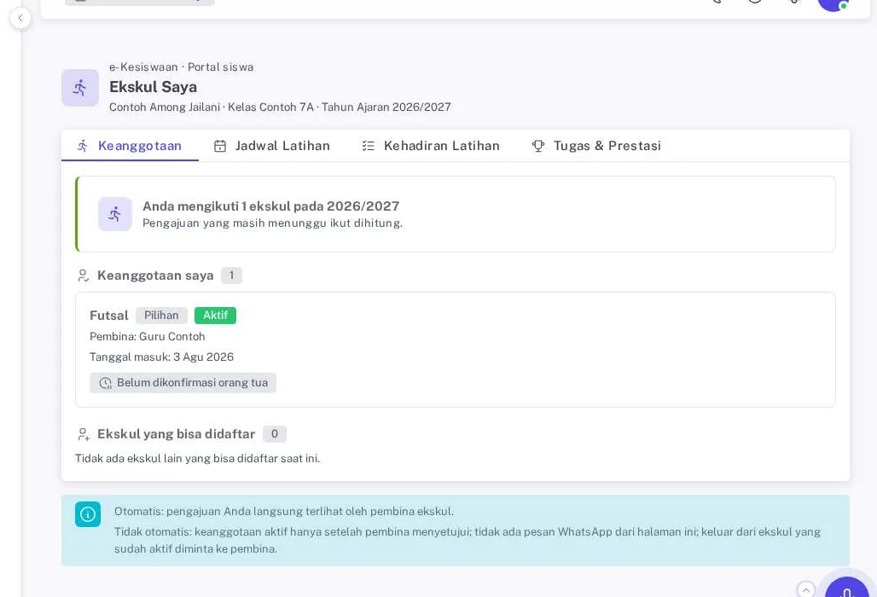Click the add-person icon beside Ekskul yang bisa didaftar
Screen dimensions: 877x597
point(84,434)
